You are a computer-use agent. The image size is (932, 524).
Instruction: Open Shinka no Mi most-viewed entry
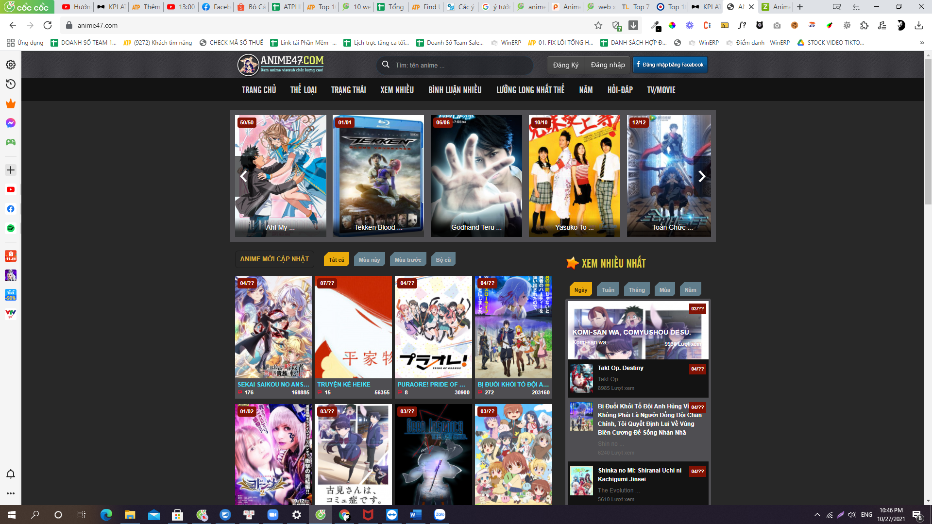[639, 474]
